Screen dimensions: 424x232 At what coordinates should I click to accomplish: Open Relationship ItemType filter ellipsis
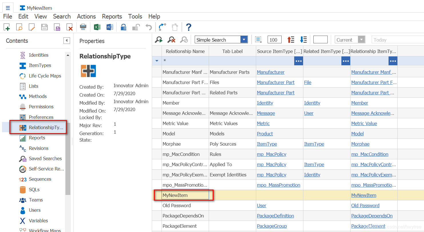pyautogui.click(x=393, y=61)
